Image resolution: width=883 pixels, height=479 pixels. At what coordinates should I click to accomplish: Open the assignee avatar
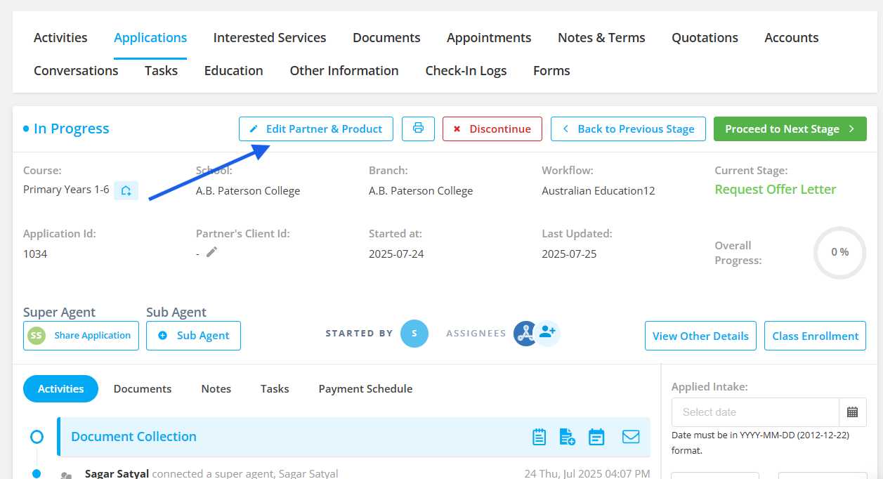pyautogui.click(x=525, y=334)
